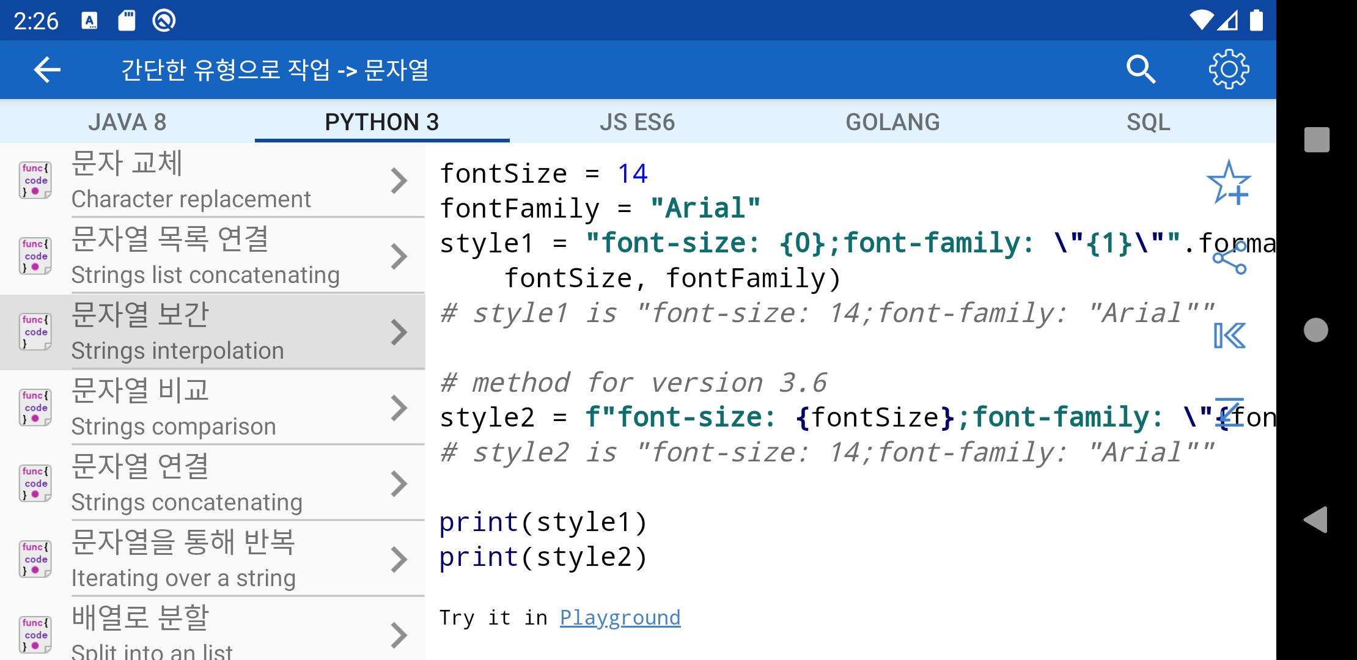Screen dimensions: 1357x660
Task: Open settings gear icon
Action: (x=1229, y=70)
